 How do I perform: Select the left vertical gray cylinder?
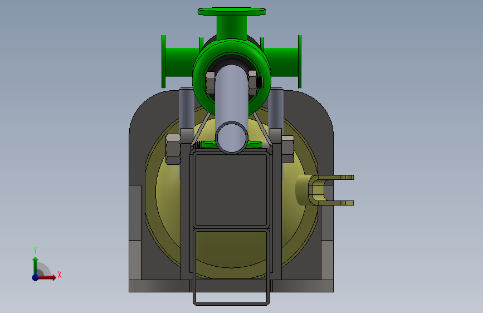point(187,109)
